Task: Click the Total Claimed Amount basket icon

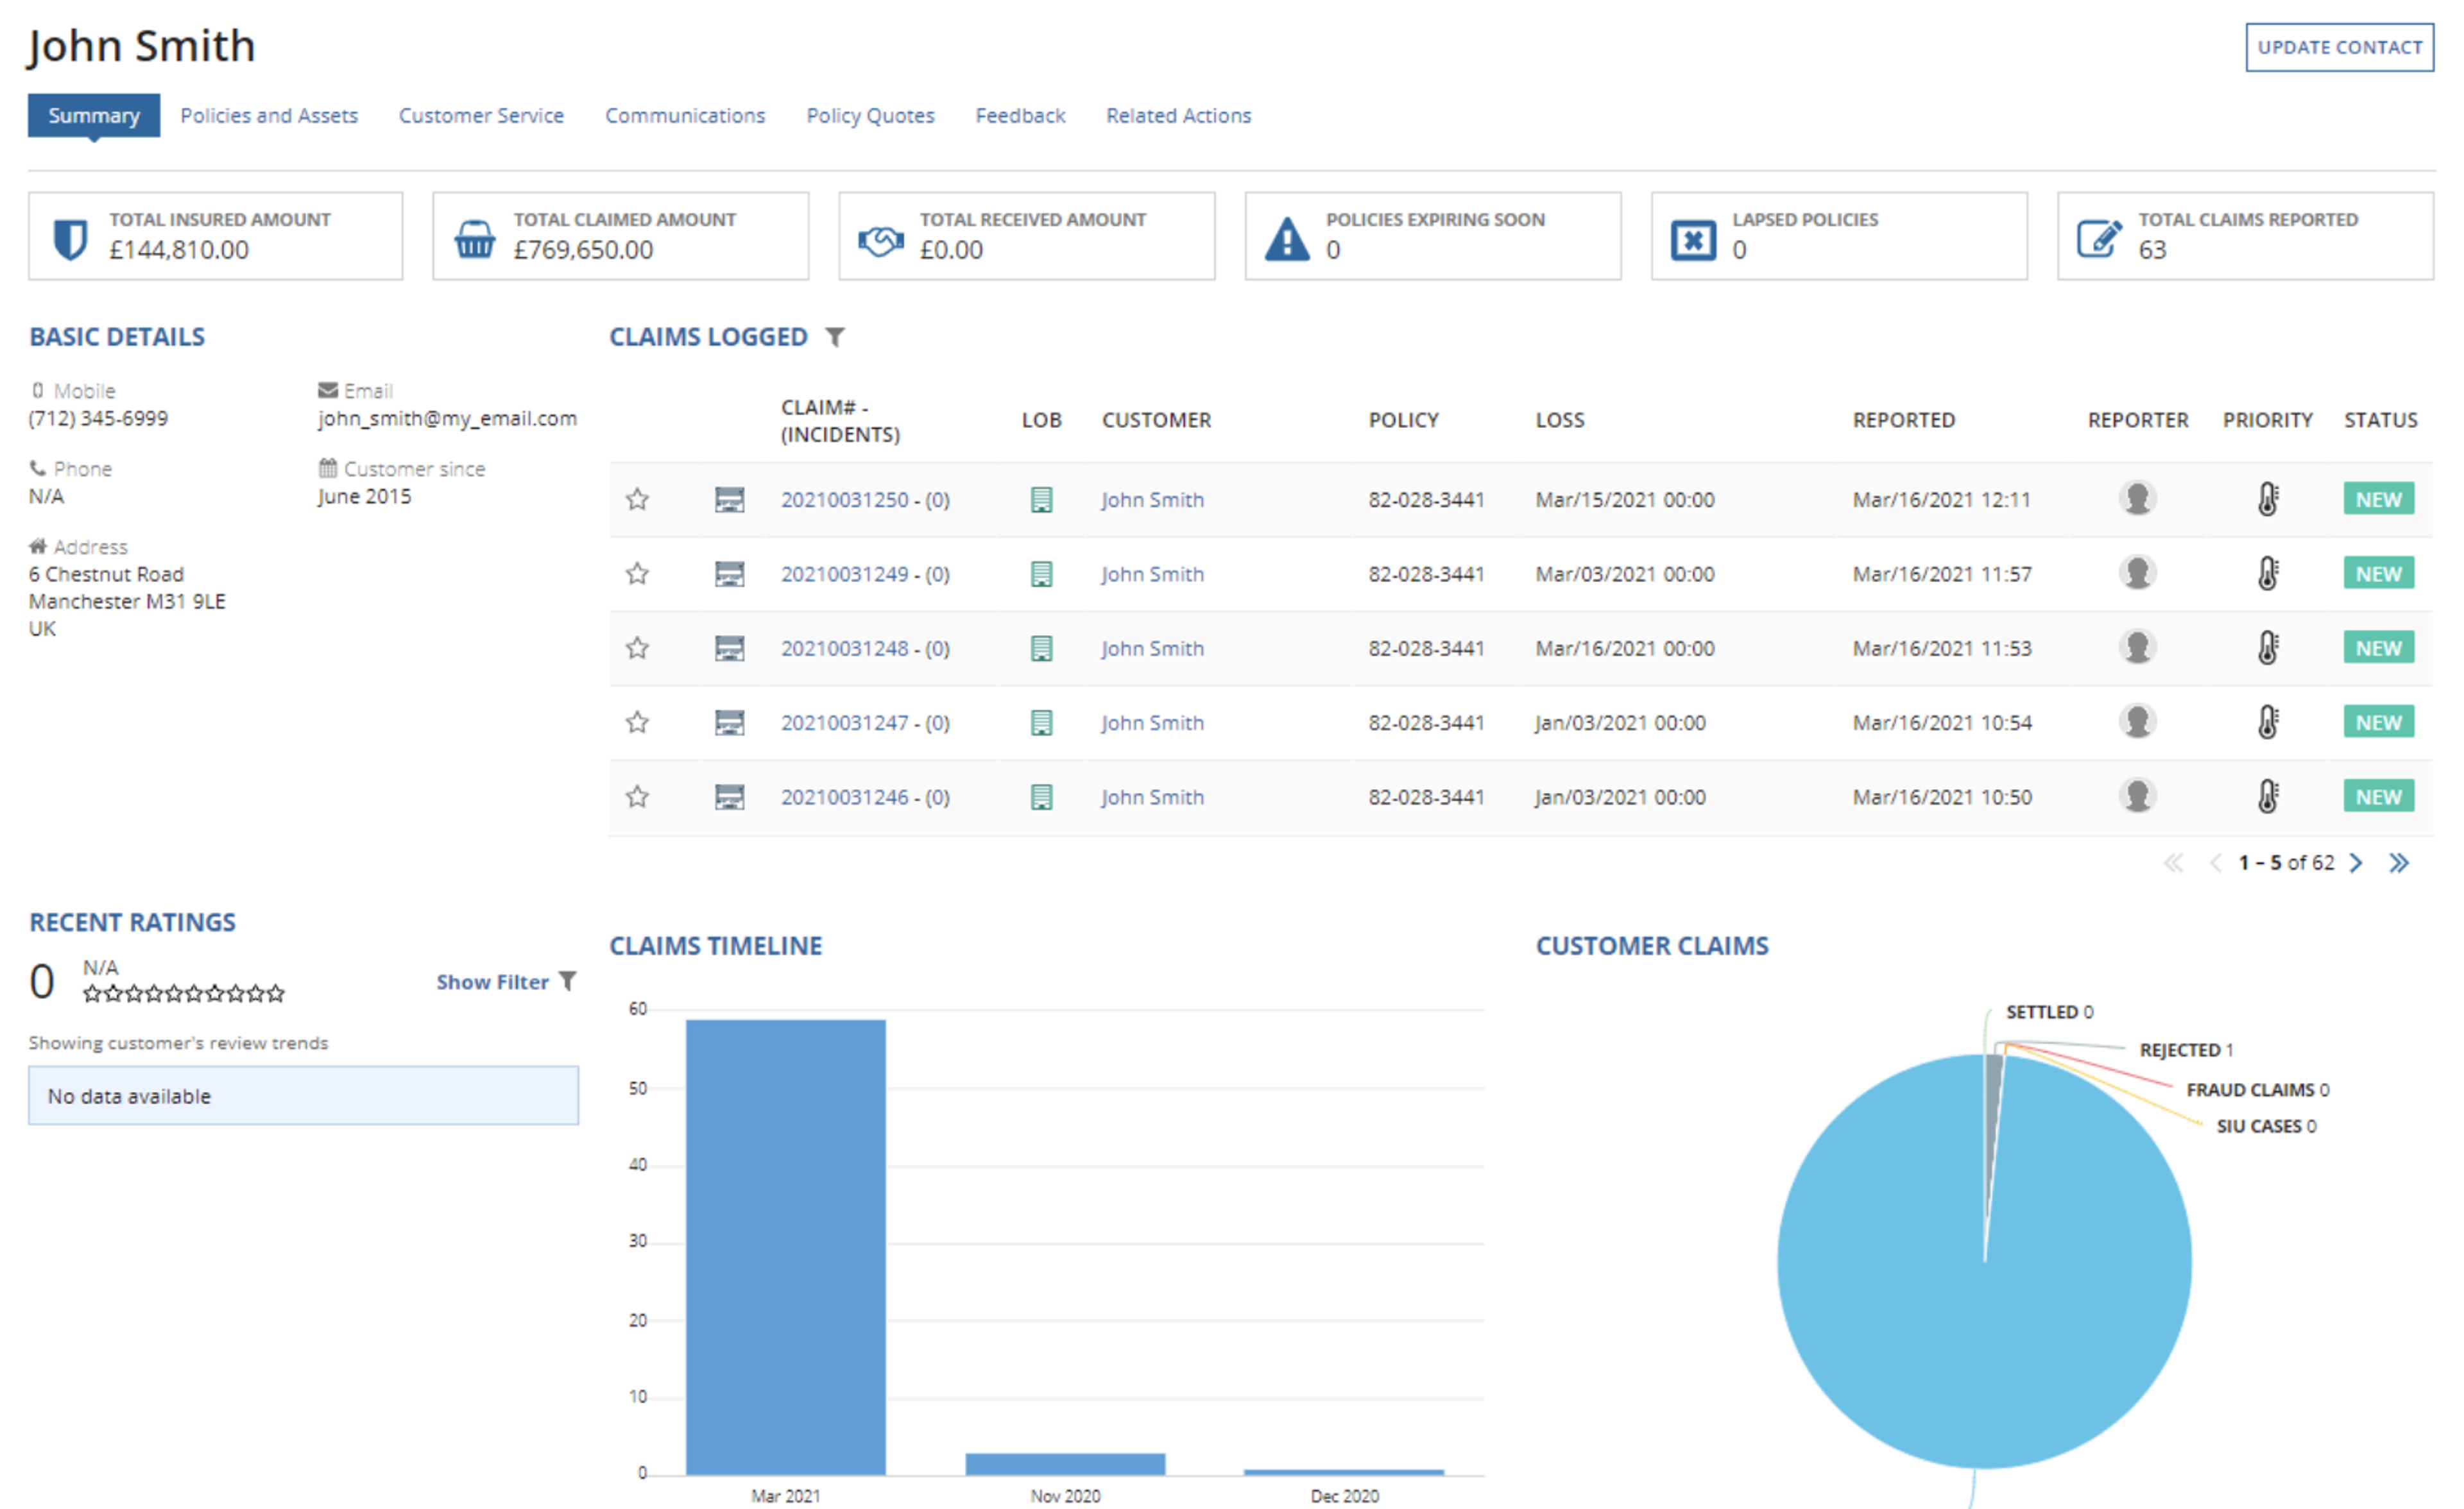Action: tap(475, 239)
